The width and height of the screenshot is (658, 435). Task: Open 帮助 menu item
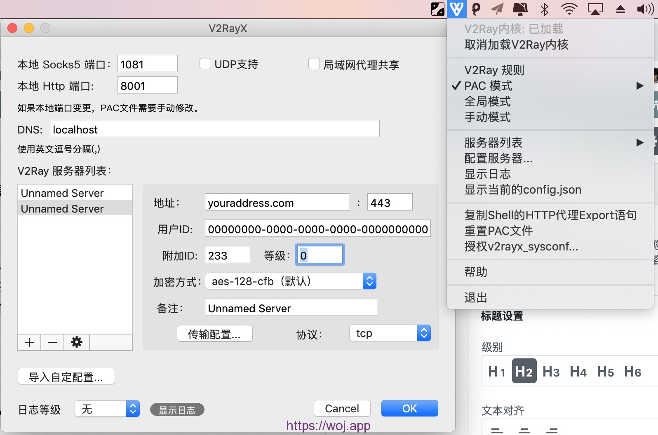pos(550,272)
